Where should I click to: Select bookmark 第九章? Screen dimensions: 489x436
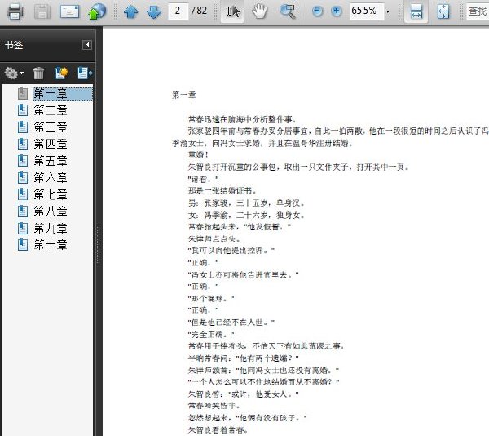coord(51,229)
